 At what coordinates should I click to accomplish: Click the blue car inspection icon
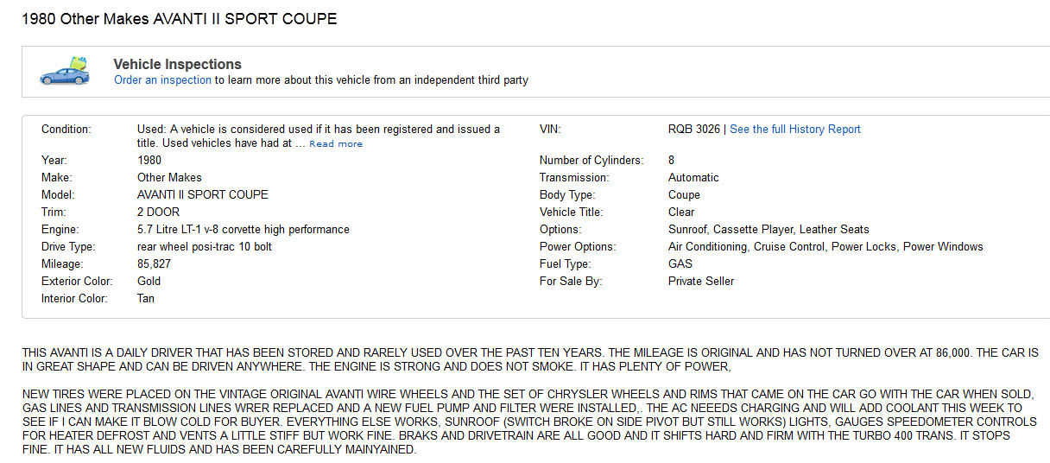click(x=65, y=72)
